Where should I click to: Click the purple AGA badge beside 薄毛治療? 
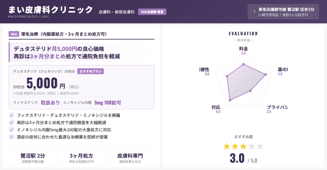(14, 34)
